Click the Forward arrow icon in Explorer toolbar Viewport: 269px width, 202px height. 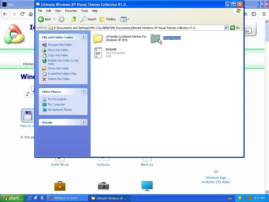click(61, 19)
